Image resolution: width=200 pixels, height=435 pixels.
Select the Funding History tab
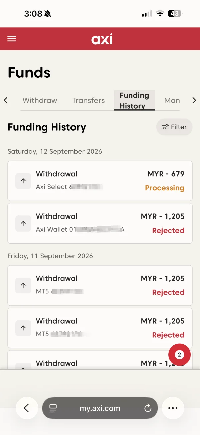pos(134,100)
